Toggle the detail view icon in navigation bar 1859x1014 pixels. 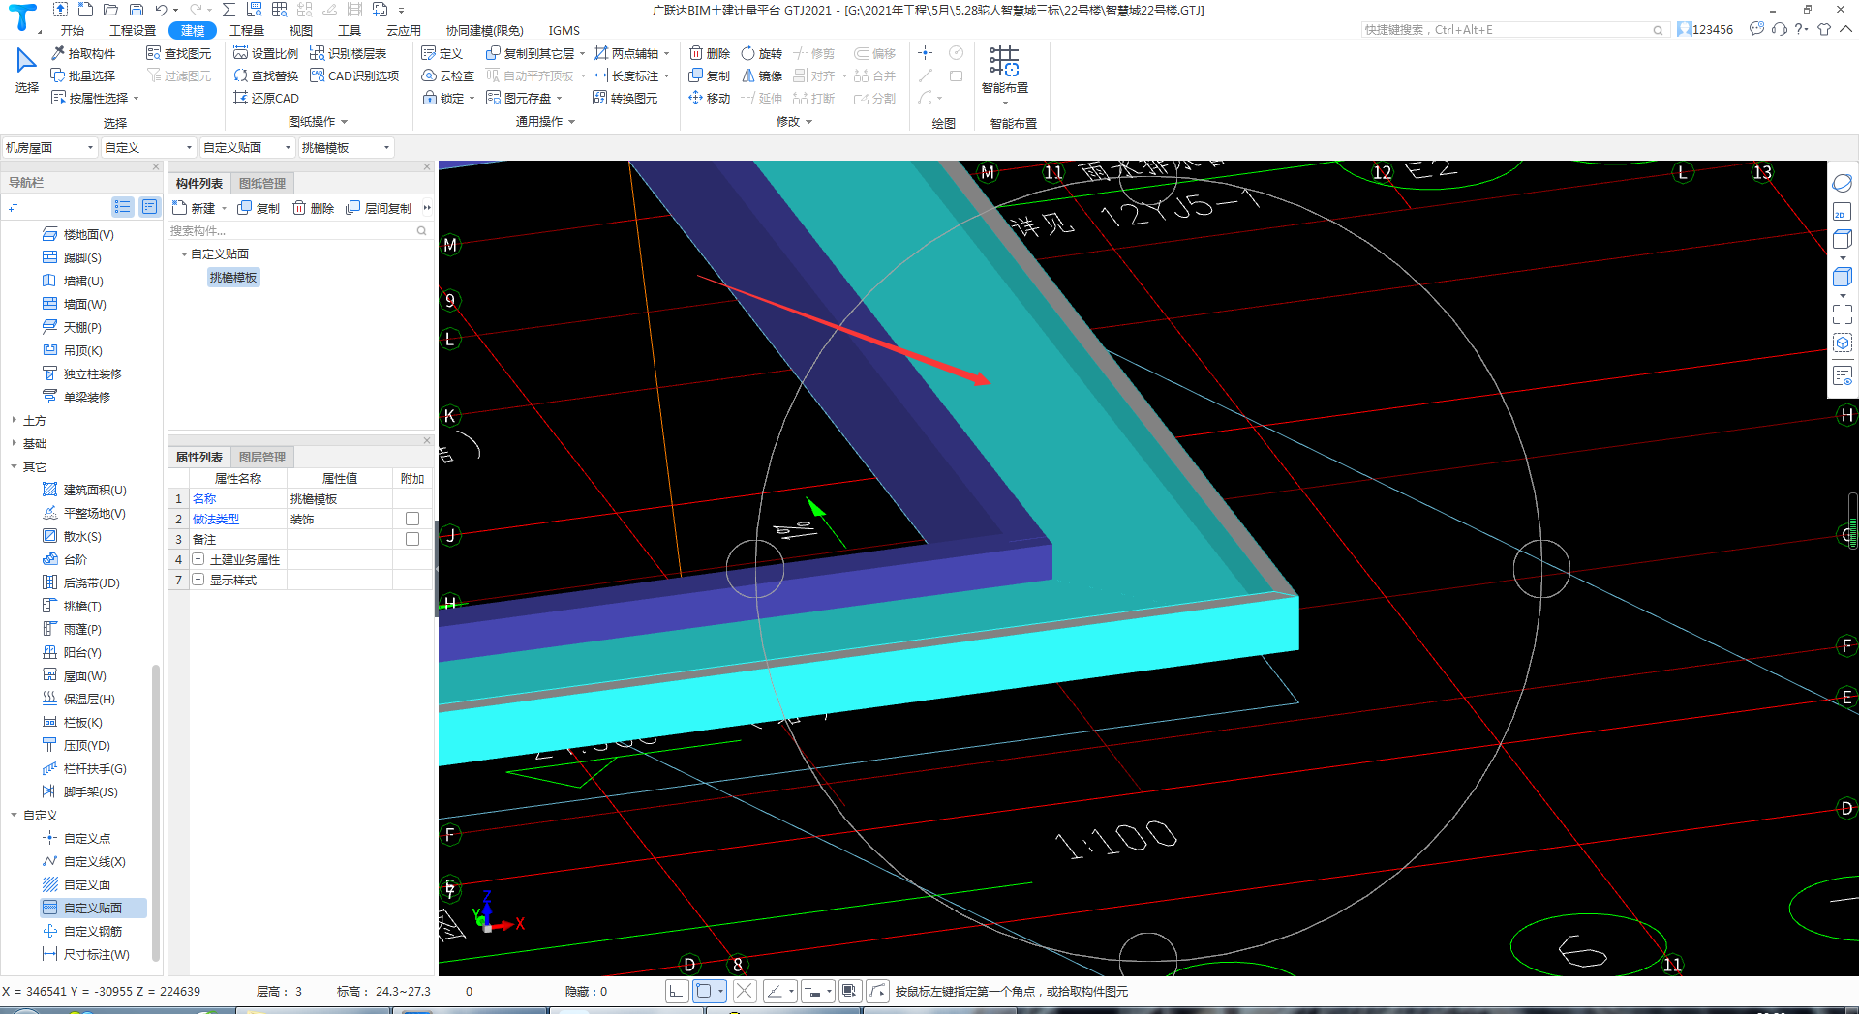(149, 206)
